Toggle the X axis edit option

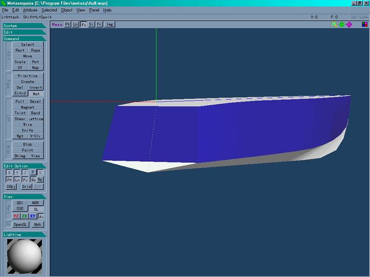9,172
